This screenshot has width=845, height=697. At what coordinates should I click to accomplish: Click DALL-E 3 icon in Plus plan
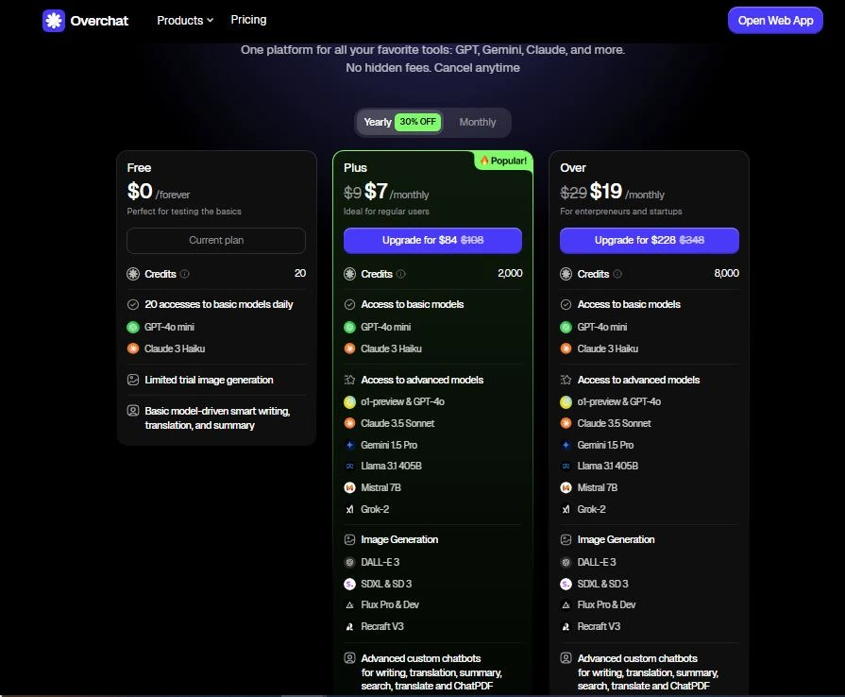(349, 562)
